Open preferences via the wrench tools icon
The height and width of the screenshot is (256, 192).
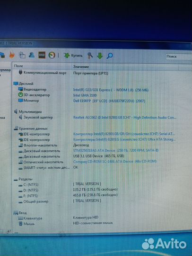pyautogui.click(x=90, y=55)
